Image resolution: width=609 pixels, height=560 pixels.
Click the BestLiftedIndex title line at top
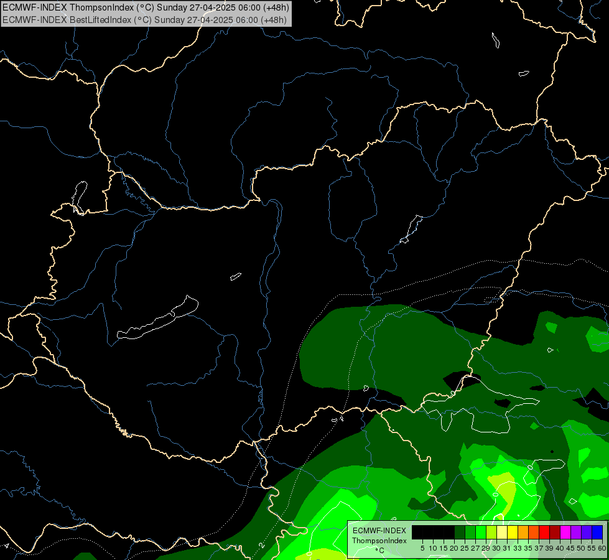(x=144, y=20)
